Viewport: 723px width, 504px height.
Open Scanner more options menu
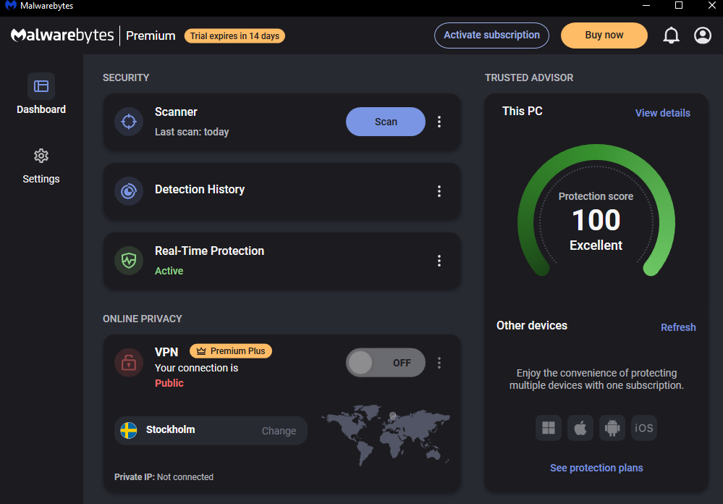(x=439, y=122)
